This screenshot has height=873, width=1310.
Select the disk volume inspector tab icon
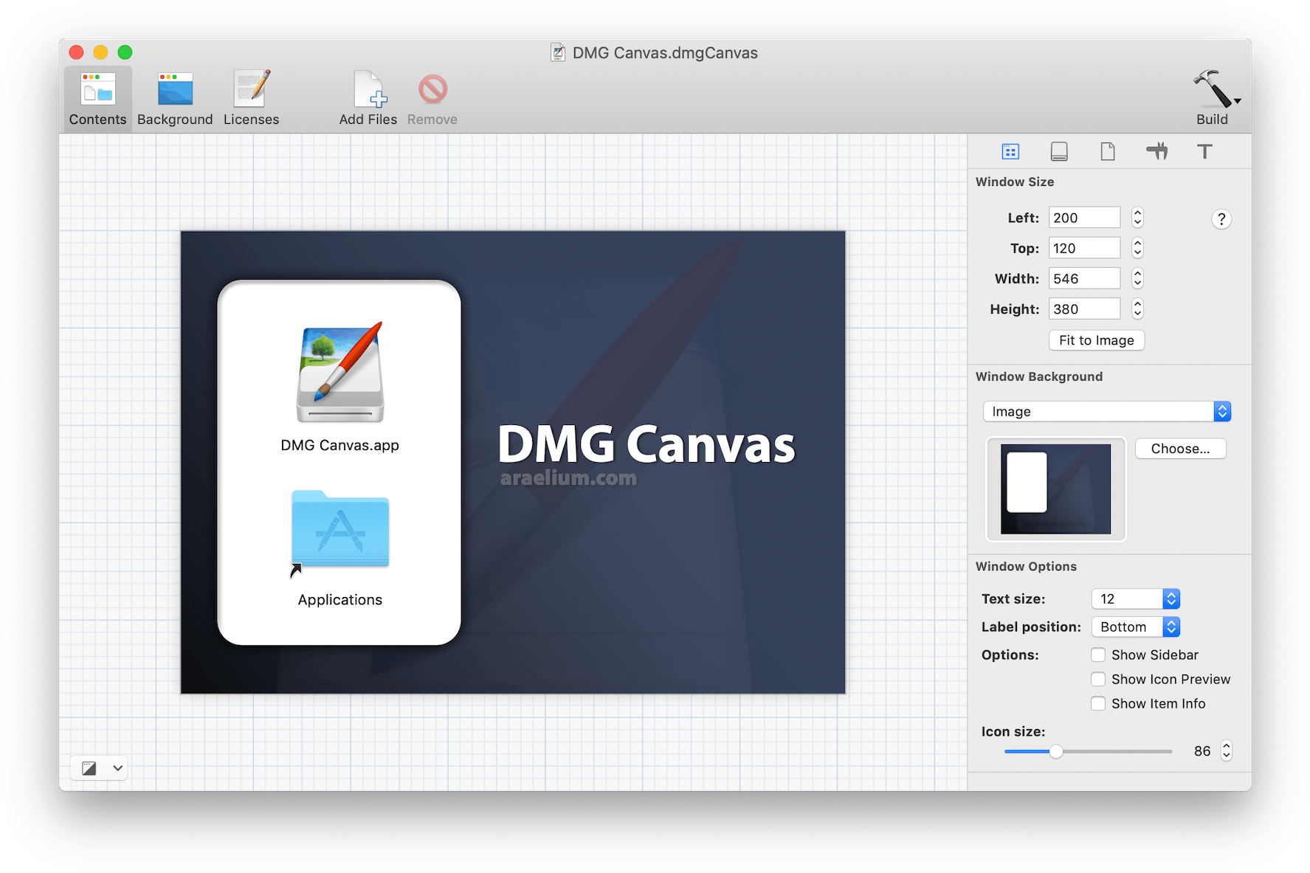point(1059,151)
